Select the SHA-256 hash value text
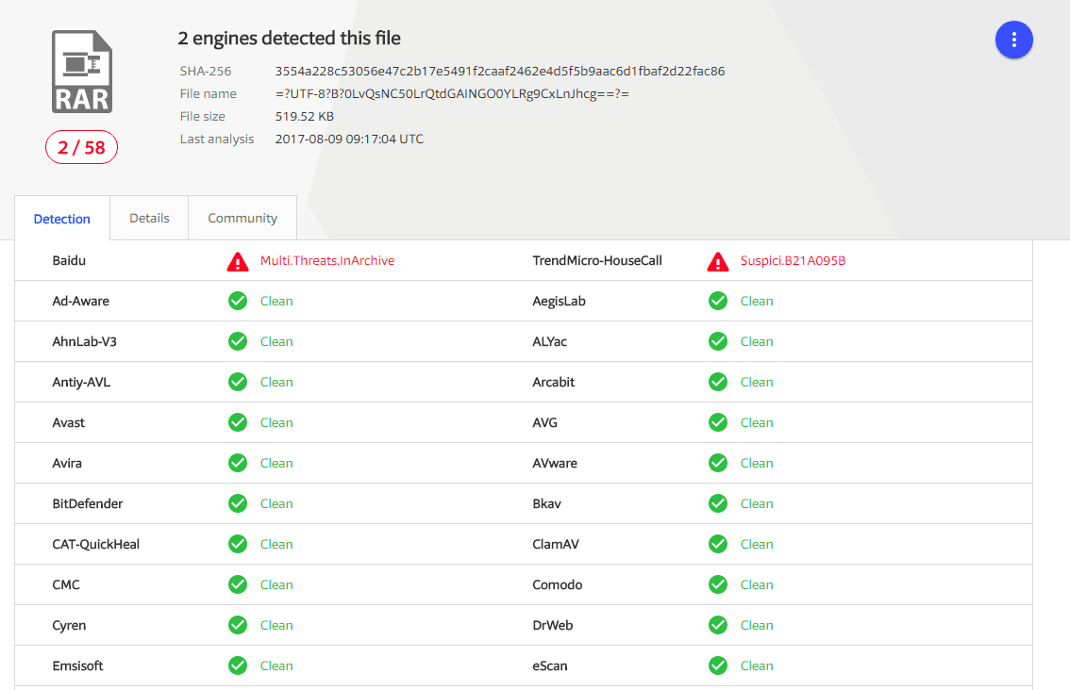Image resolution: width=1070 pixels, height=690 pixels. click(499, 71)
